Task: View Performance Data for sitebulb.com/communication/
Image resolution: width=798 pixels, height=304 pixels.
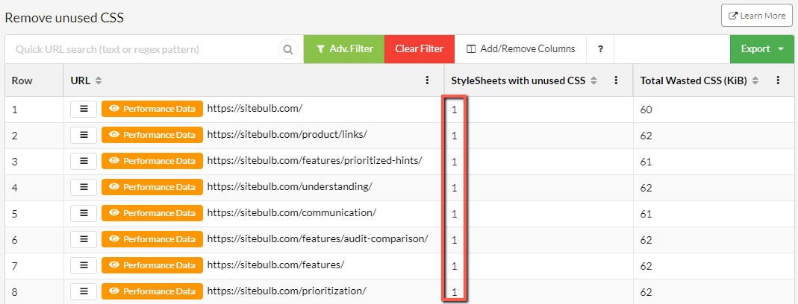Action: pos(152,213)
